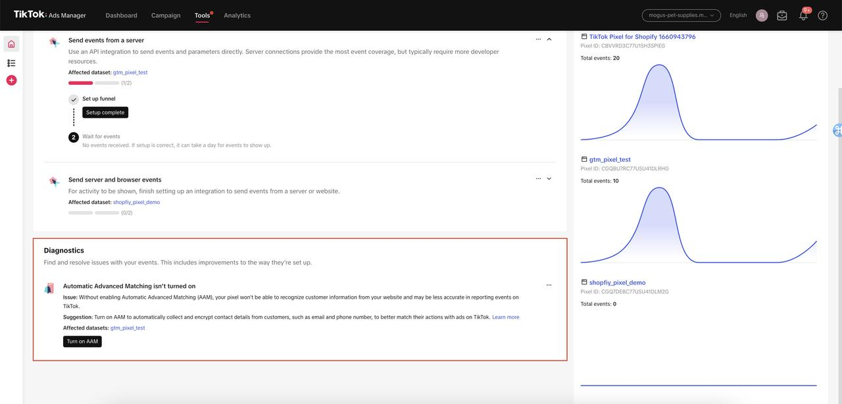Open gtm_pixel_test link in Diagnostics affected datasets
This screenshot has height=404, width=842.
point(128,328)
